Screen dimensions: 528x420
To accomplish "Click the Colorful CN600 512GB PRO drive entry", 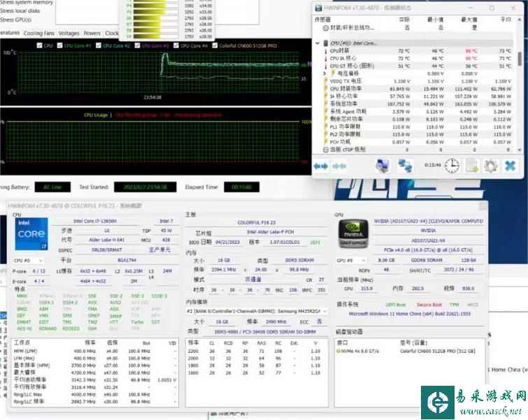I will tap(437, 351).
